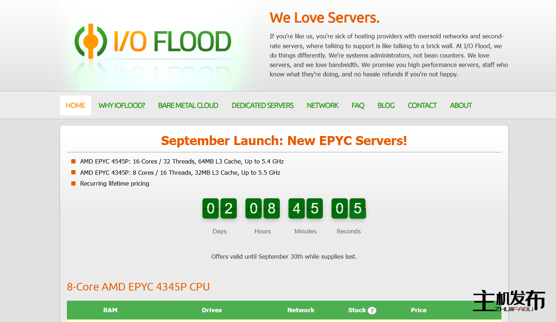Open the Home menu item

point(76,105)
